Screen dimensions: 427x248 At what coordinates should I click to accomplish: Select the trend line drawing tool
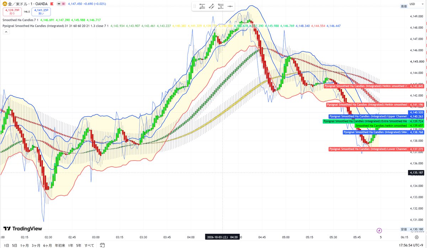point(212,6)
